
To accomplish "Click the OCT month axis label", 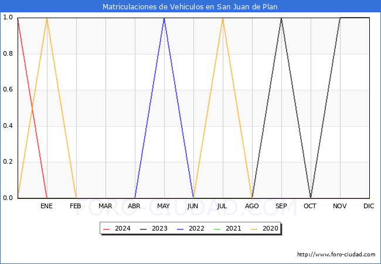I will [x=310, y=206].
